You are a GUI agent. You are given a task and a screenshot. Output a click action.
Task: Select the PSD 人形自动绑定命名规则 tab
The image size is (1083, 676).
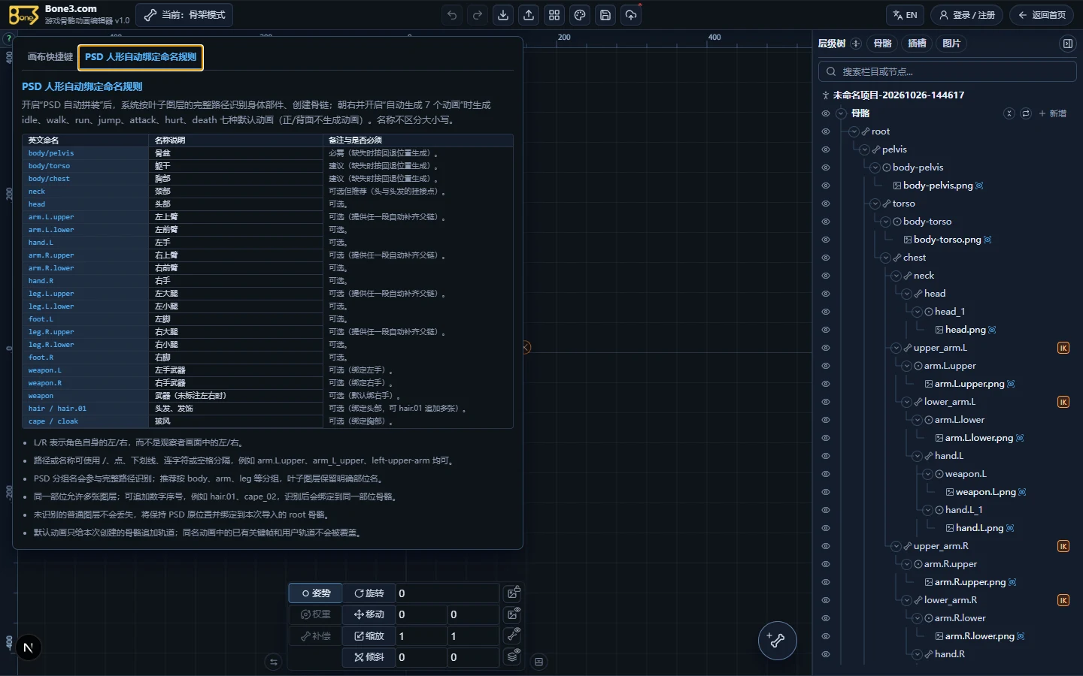click(x=141, y=57)
